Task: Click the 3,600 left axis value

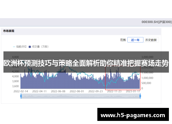Action: pos(15,86)
